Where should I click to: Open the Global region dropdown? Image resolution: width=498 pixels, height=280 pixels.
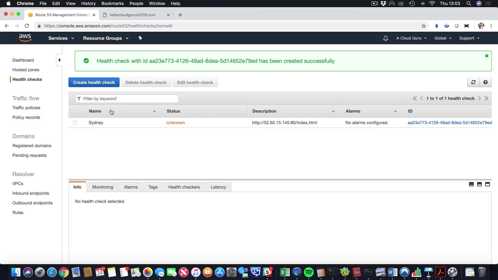[443, 38]
